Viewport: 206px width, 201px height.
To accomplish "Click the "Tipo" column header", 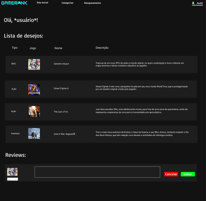I will pos(15,48).
